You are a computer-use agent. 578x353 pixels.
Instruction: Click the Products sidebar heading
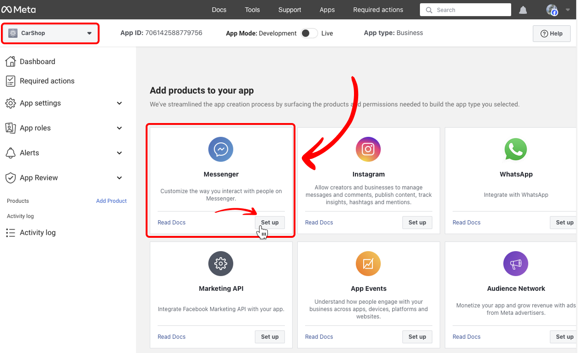pyautogui.click(x=18, y=201)
